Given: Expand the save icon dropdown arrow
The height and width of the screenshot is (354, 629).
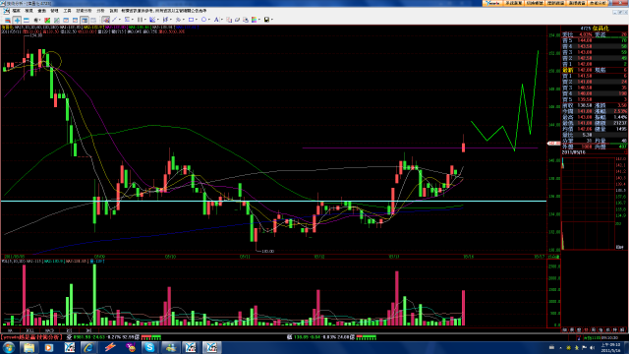Looking at the screenshot, I should tap(272, 20).
